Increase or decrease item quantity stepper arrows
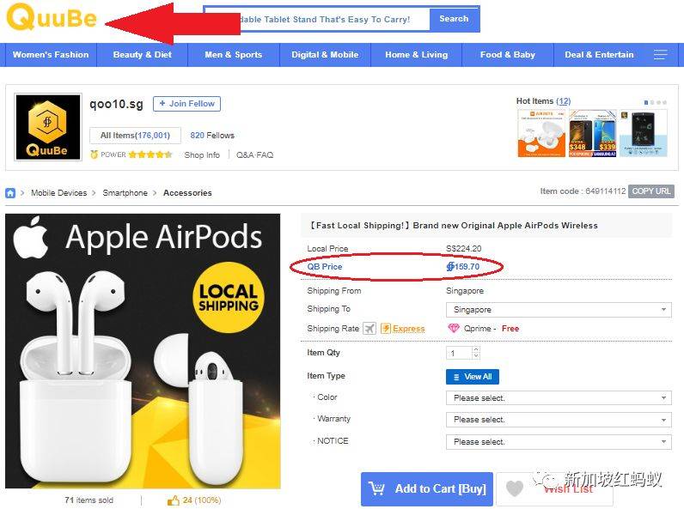 pyautogui.click(x=476, y=353)
